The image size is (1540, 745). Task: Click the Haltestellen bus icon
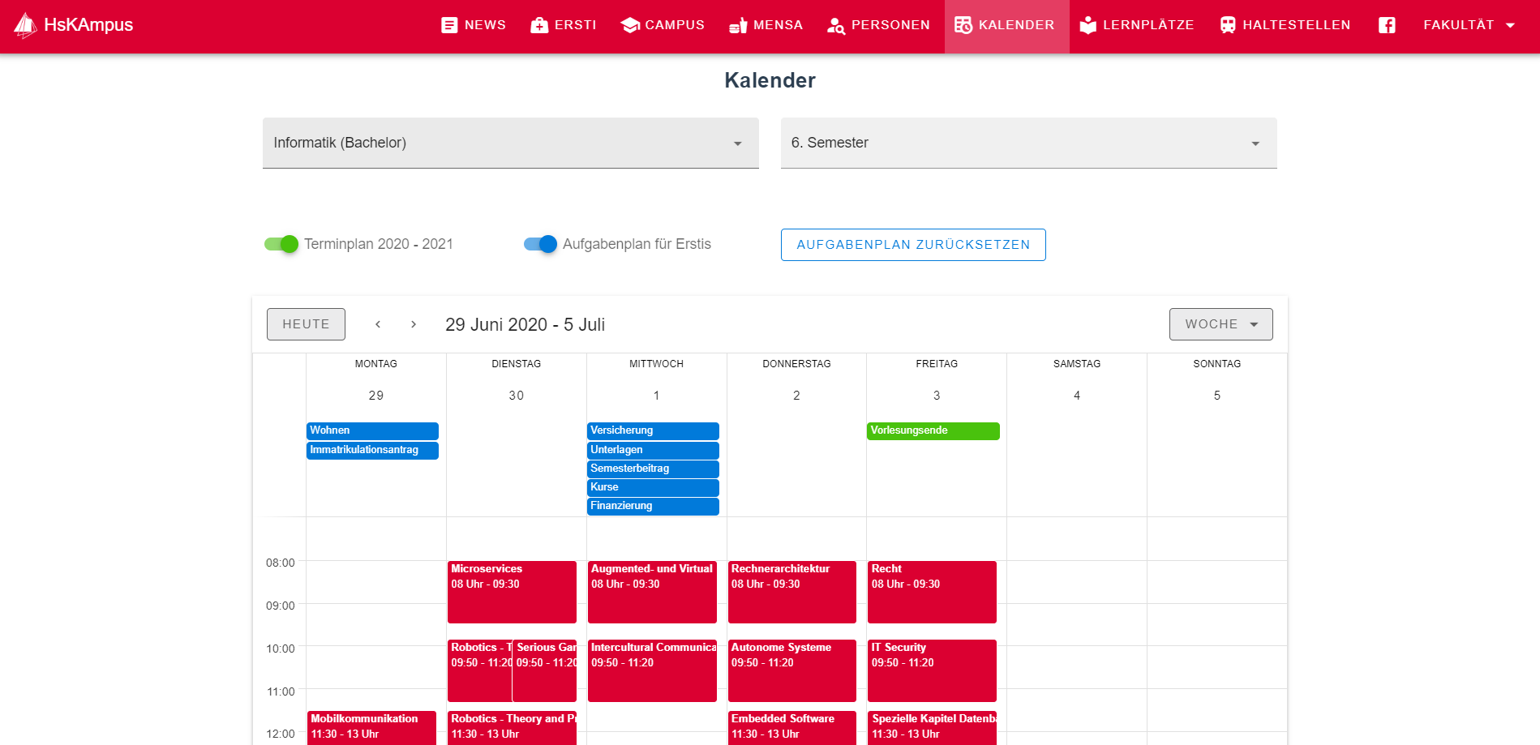(x=1228, y=25)
